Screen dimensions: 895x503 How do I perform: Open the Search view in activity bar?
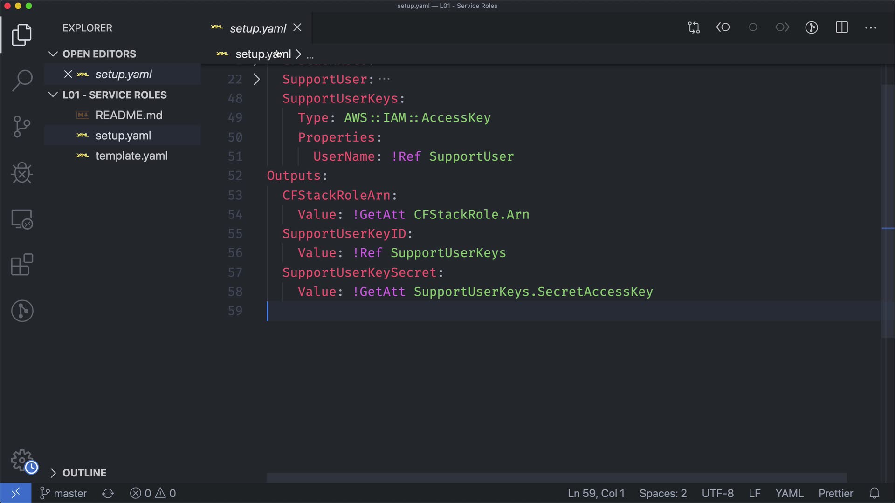pyautogui.click(x=22, y=80)
